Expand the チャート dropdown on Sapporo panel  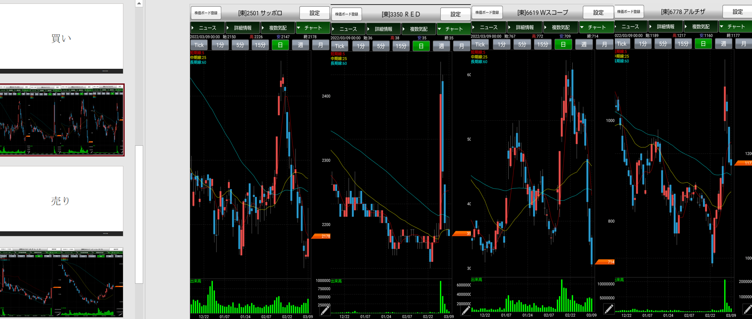[313, 28]
